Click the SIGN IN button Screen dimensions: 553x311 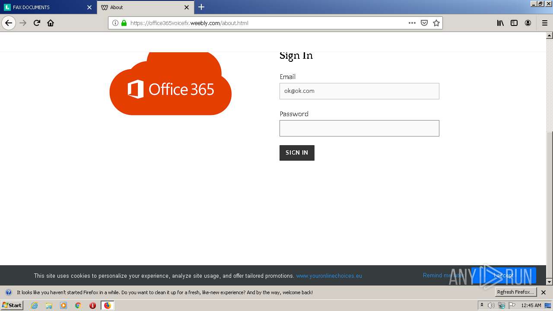[x=297, y=153]
